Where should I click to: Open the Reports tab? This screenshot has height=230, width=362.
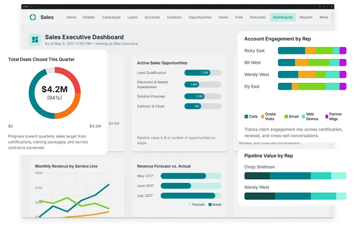point(306,17)
